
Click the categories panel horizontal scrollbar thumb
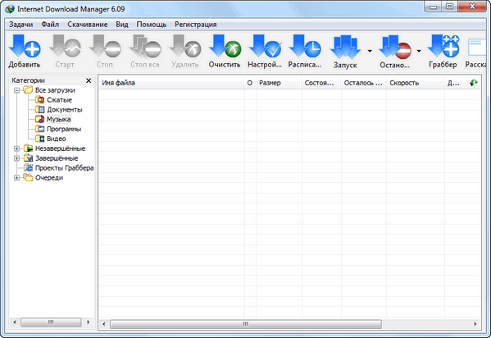(51, 322)
